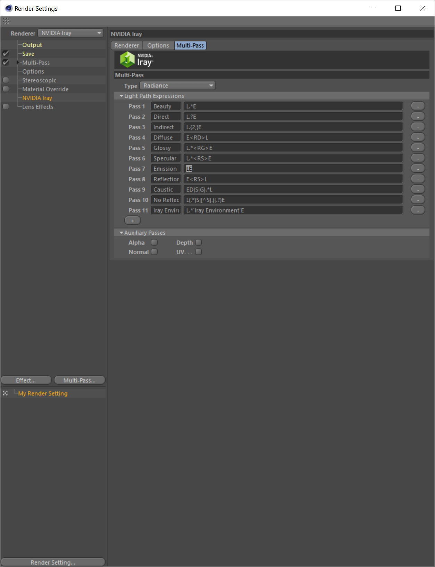The height and width of the screenshot is (567, 435).
Task: Close the Render Settings window
Action: pos(423,8)
